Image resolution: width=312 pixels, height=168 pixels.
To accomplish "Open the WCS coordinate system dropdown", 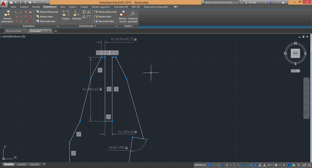I will pyautogui.click(x=295, y=71).
